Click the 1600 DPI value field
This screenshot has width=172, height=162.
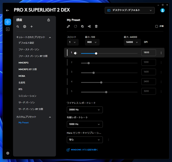click(149, 72)
